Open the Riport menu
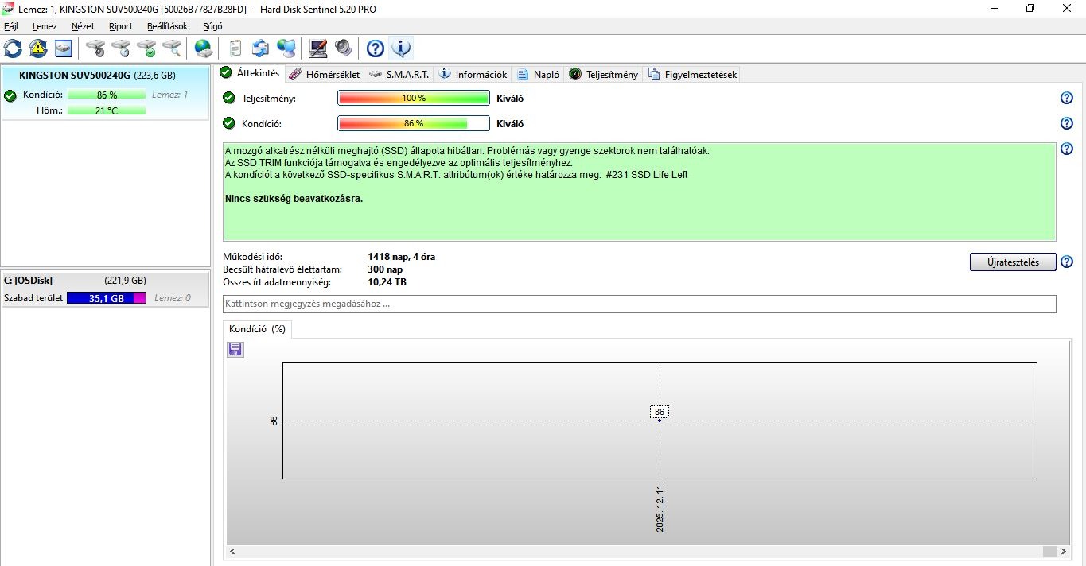The height and width of the screenshot is (566, 1086). (121, 26)
